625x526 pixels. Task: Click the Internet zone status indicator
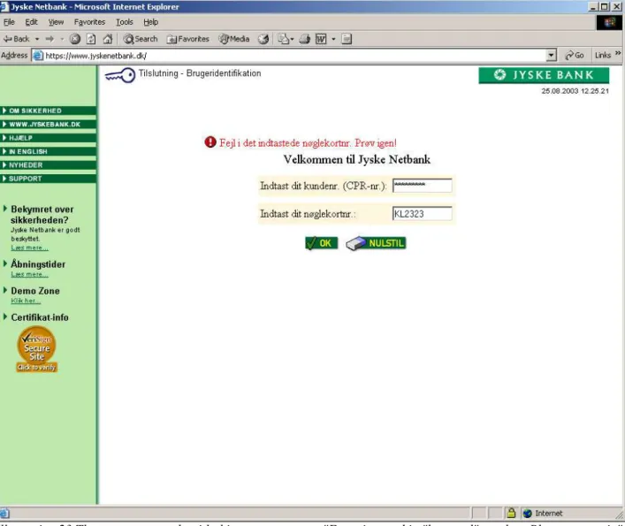click(x=543, y=514)
